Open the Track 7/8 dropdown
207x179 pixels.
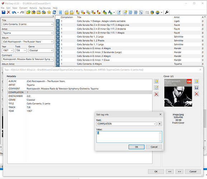tap(25, 50)
